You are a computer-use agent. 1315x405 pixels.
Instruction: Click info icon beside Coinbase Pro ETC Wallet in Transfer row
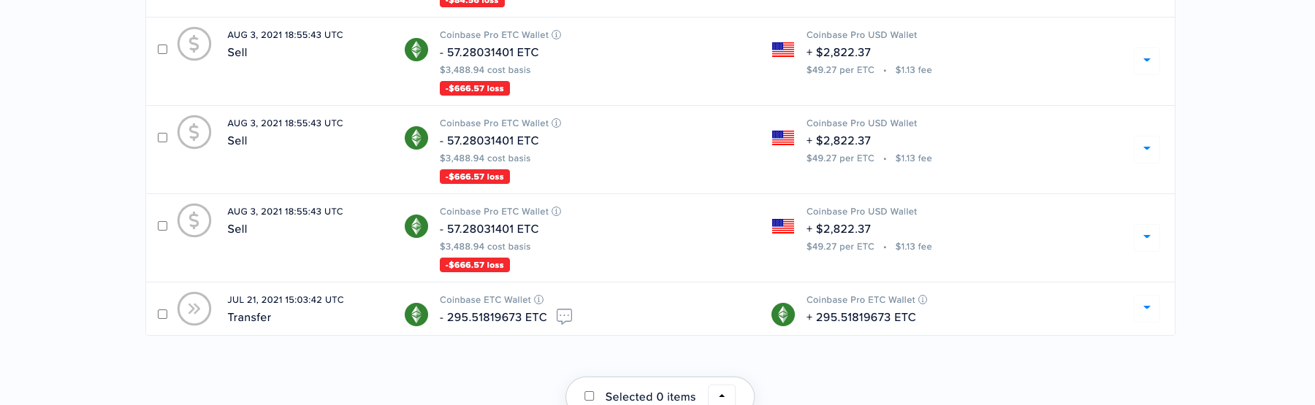pos(923,300)
